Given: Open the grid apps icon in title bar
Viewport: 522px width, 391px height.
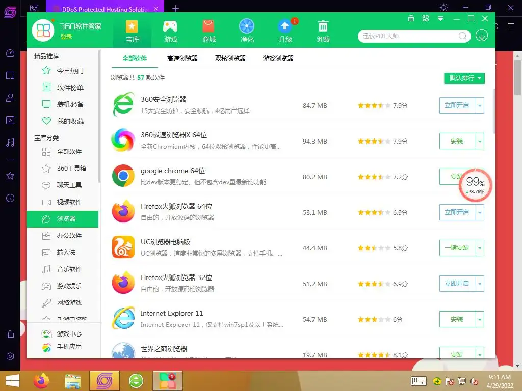Looking at the screenshot, I should click(x=411, y=19).
